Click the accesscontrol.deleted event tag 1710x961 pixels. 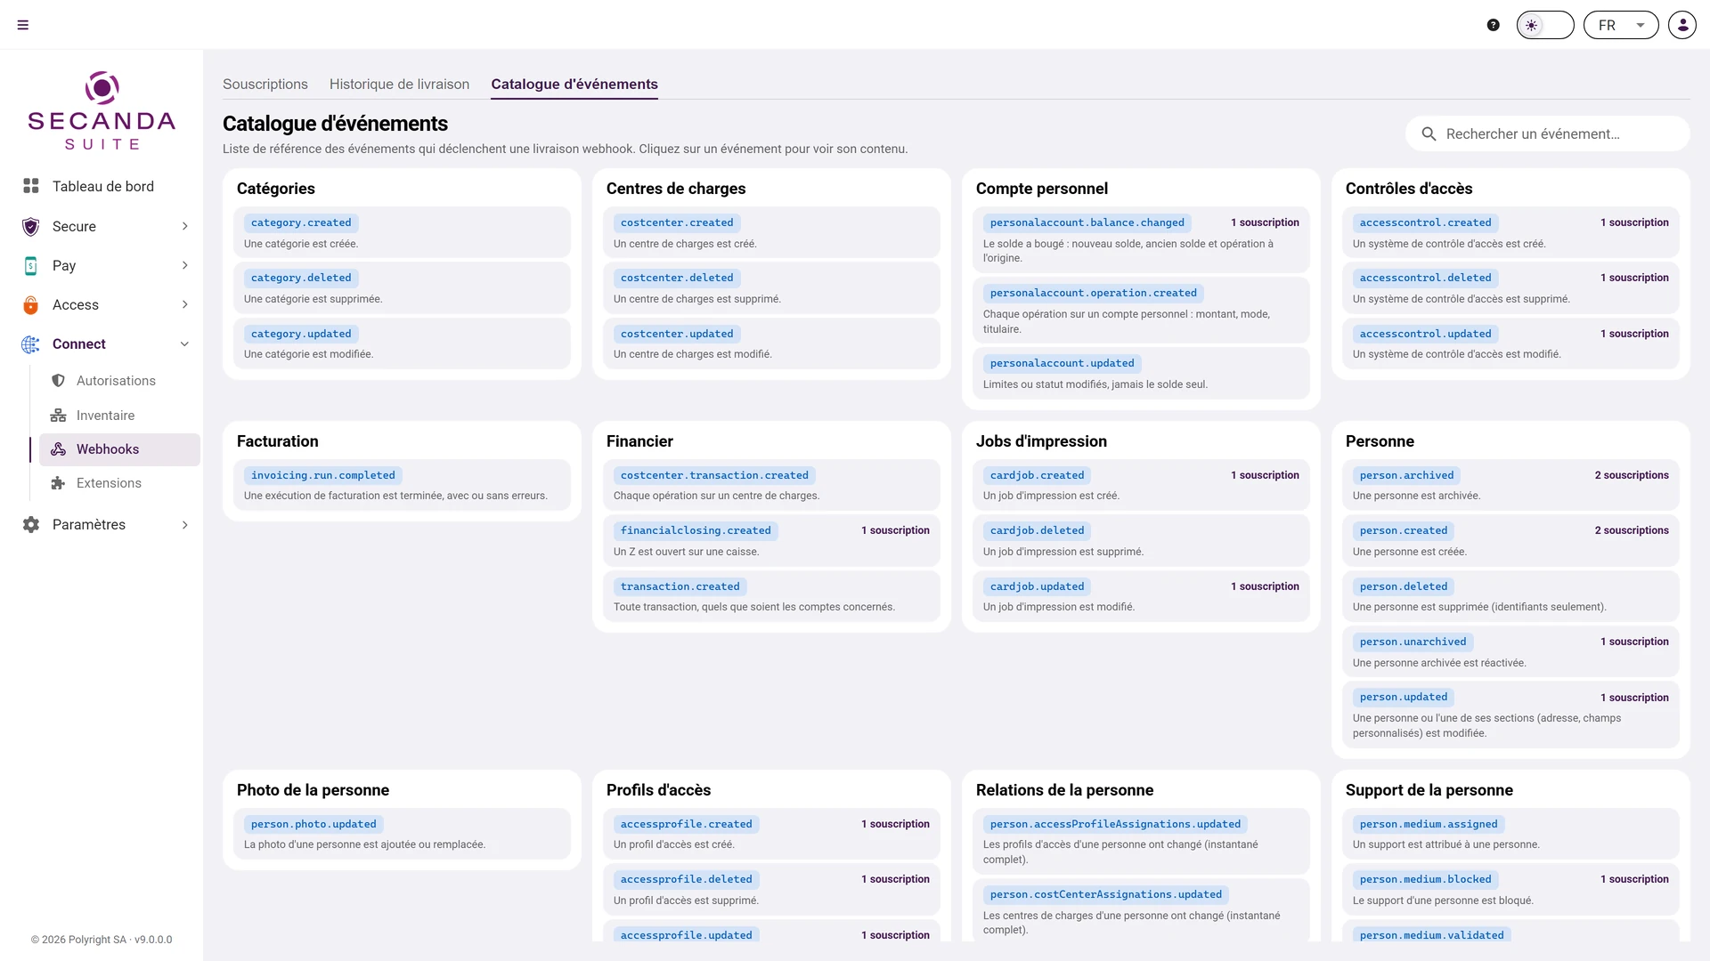[x=1425, y=278]
